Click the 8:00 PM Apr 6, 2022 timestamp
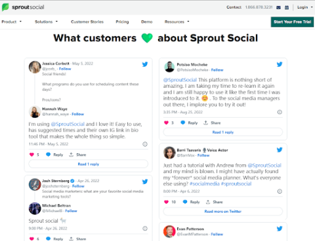 (x=181, y=191)
